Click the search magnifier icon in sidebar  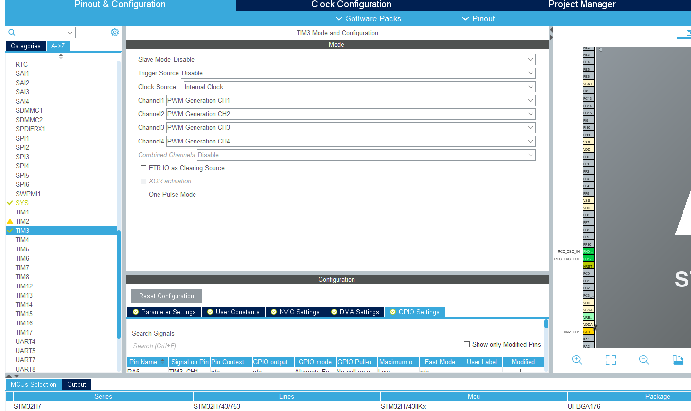click(x=12, y=32)
